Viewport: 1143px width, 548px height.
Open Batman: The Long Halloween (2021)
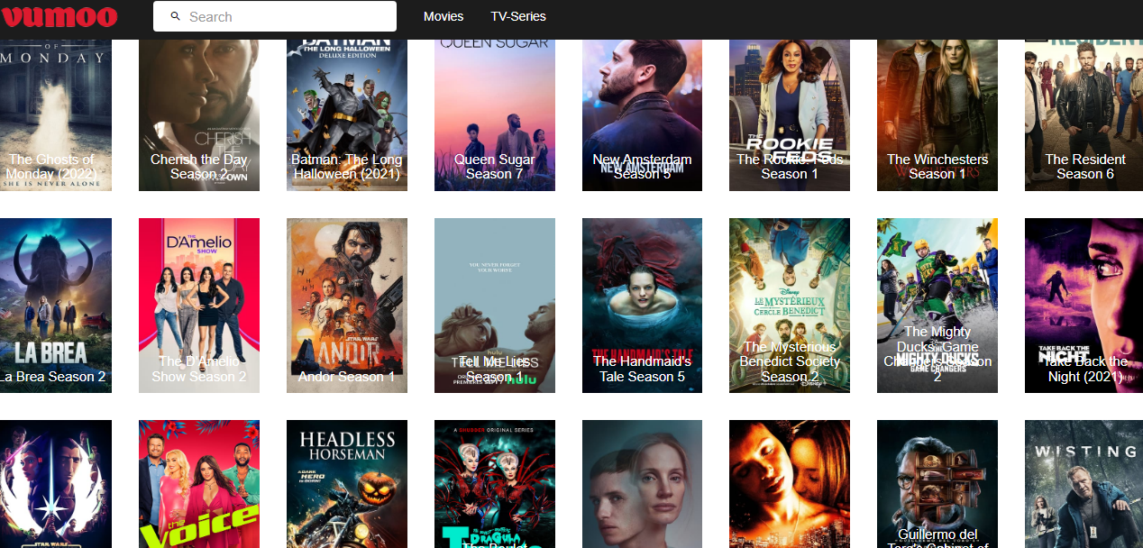[346, 114]
